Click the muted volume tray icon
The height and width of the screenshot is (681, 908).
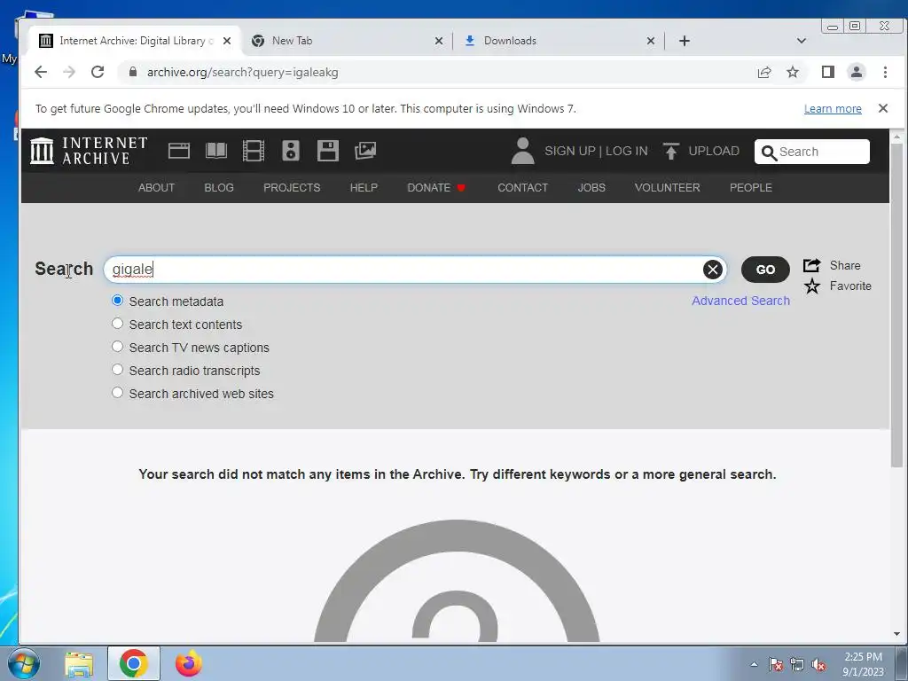point(818,665)
